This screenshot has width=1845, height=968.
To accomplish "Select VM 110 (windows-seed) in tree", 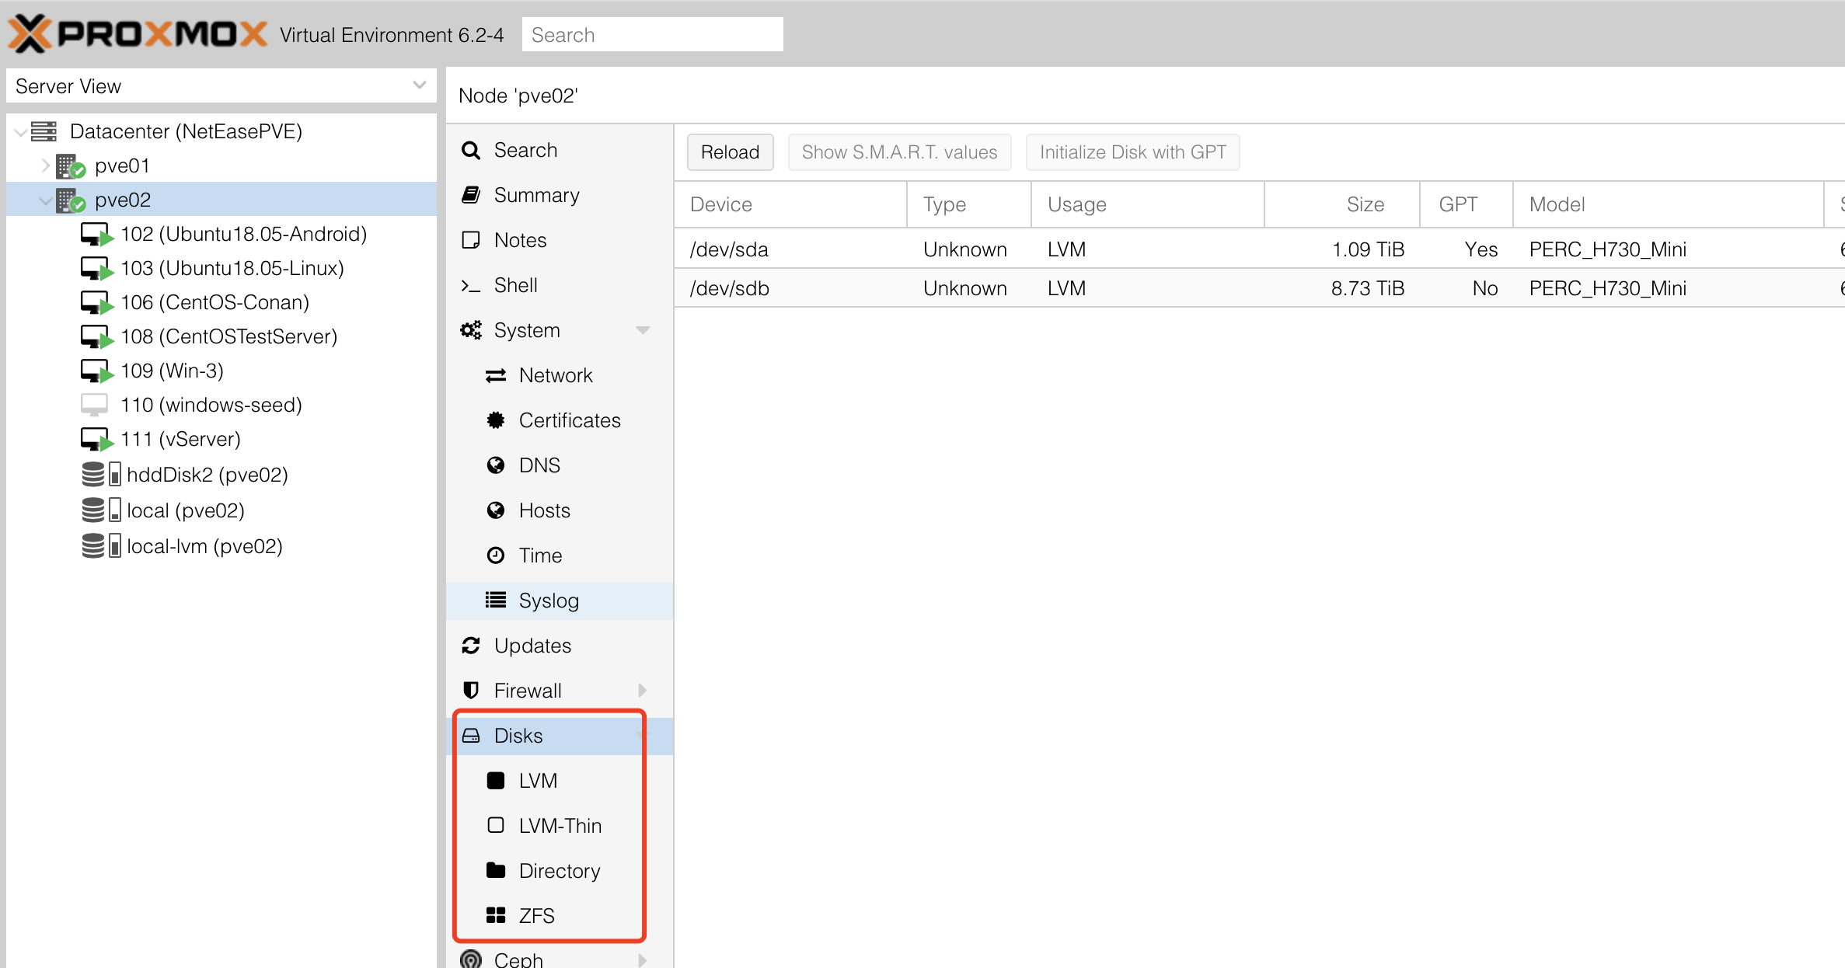I will [211, 405].
